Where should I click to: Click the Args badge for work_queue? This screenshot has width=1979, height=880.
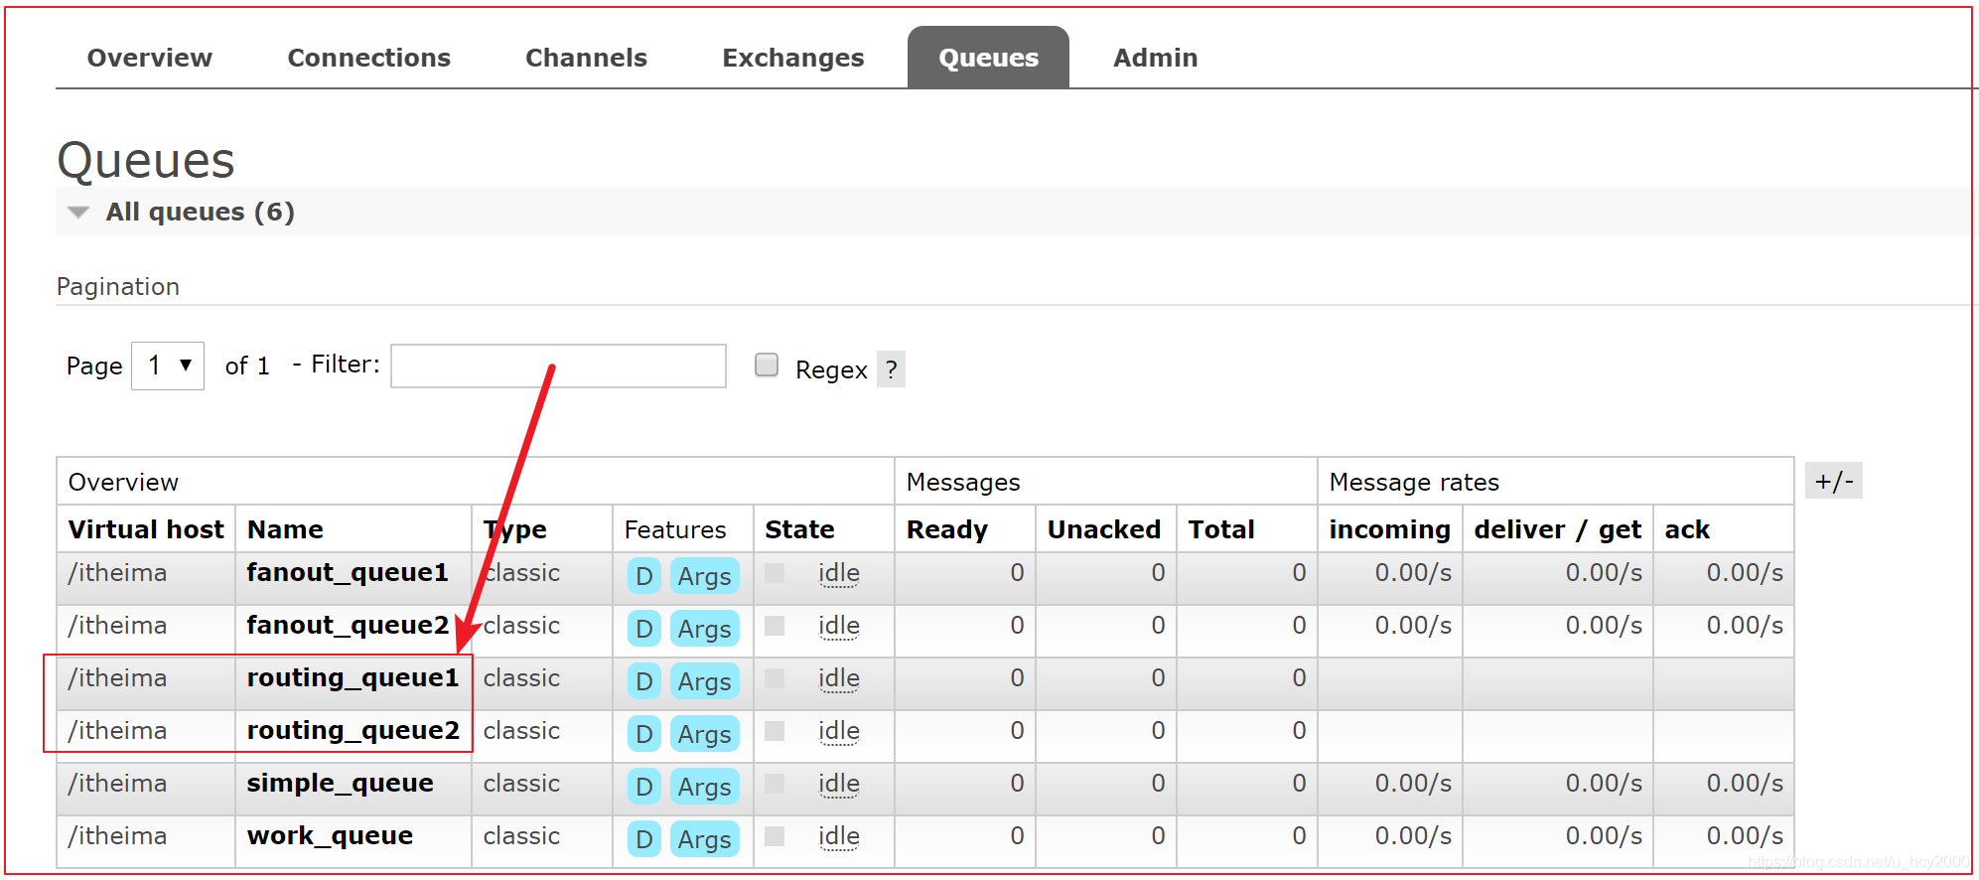tap(704, 839)
